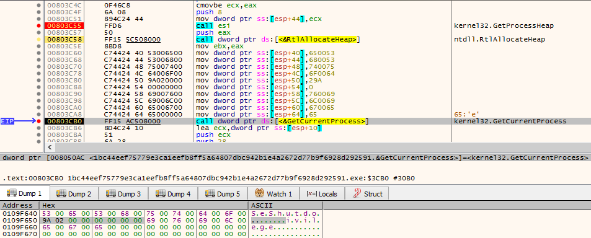Toggle breakpoint dot at address 00803CB6
The image size is (591, 238).
[38, 128]
